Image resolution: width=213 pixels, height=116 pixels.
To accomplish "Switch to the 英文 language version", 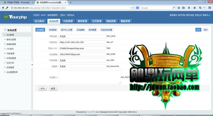I will coord(206,30).
